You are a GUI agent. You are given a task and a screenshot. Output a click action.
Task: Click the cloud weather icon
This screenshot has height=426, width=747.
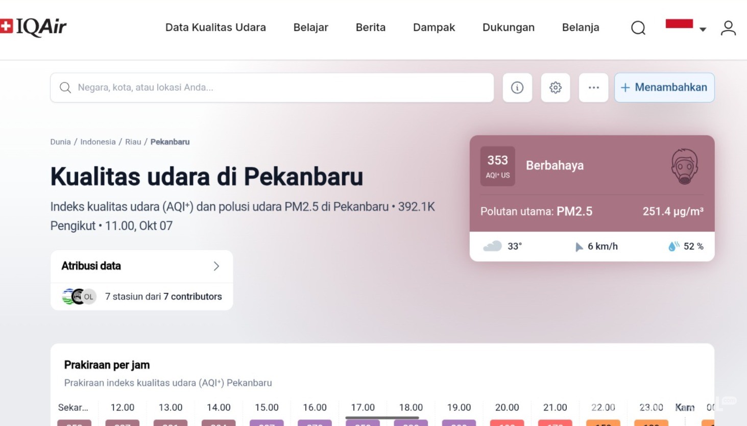point(493,246)
